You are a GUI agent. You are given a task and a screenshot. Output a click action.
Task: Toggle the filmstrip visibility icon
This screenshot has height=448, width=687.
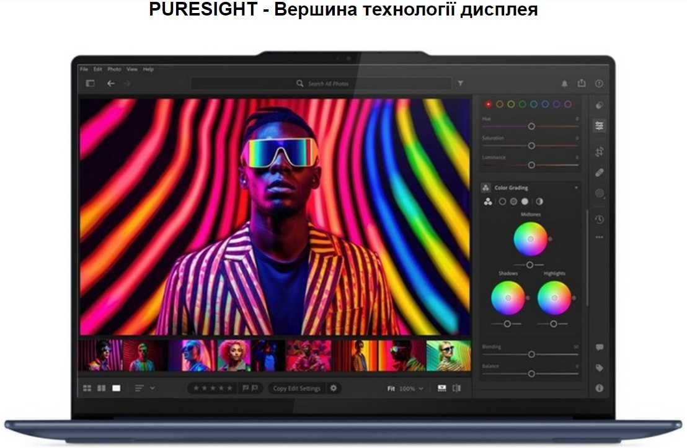[x=441, y=388]
